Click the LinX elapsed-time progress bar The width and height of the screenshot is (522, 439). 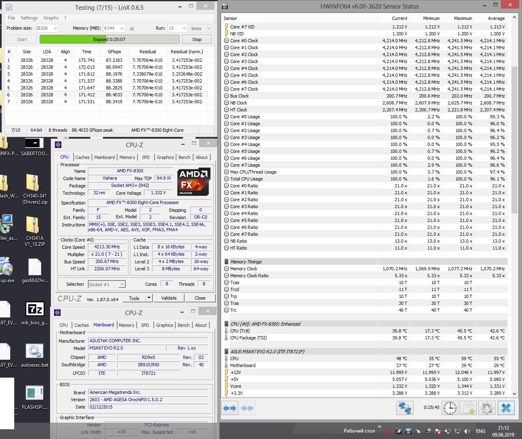pos(109,39)
